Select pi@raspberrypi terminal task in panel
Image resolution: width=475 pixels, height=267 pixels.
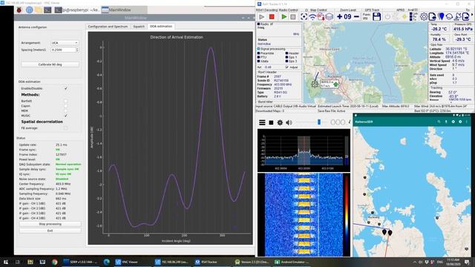(77, 10)
